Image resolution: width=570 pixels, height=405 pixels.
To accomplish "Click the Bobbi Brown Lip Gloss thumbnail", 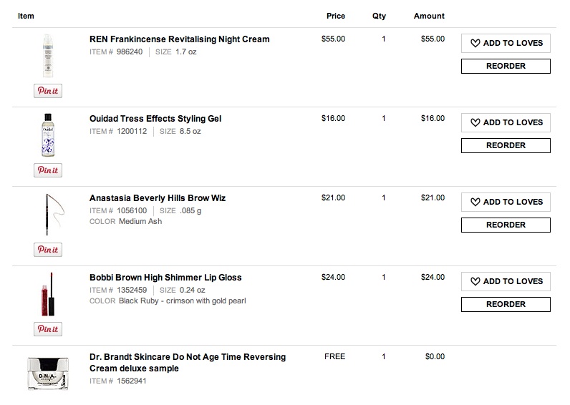I will click(48, 295).
